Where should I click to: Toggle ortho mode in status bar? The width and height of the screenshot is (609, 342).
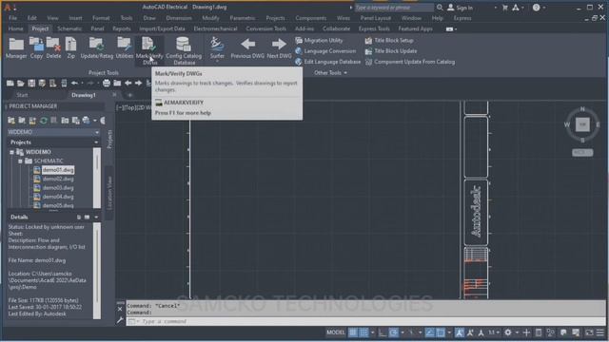tap(383, 332)
